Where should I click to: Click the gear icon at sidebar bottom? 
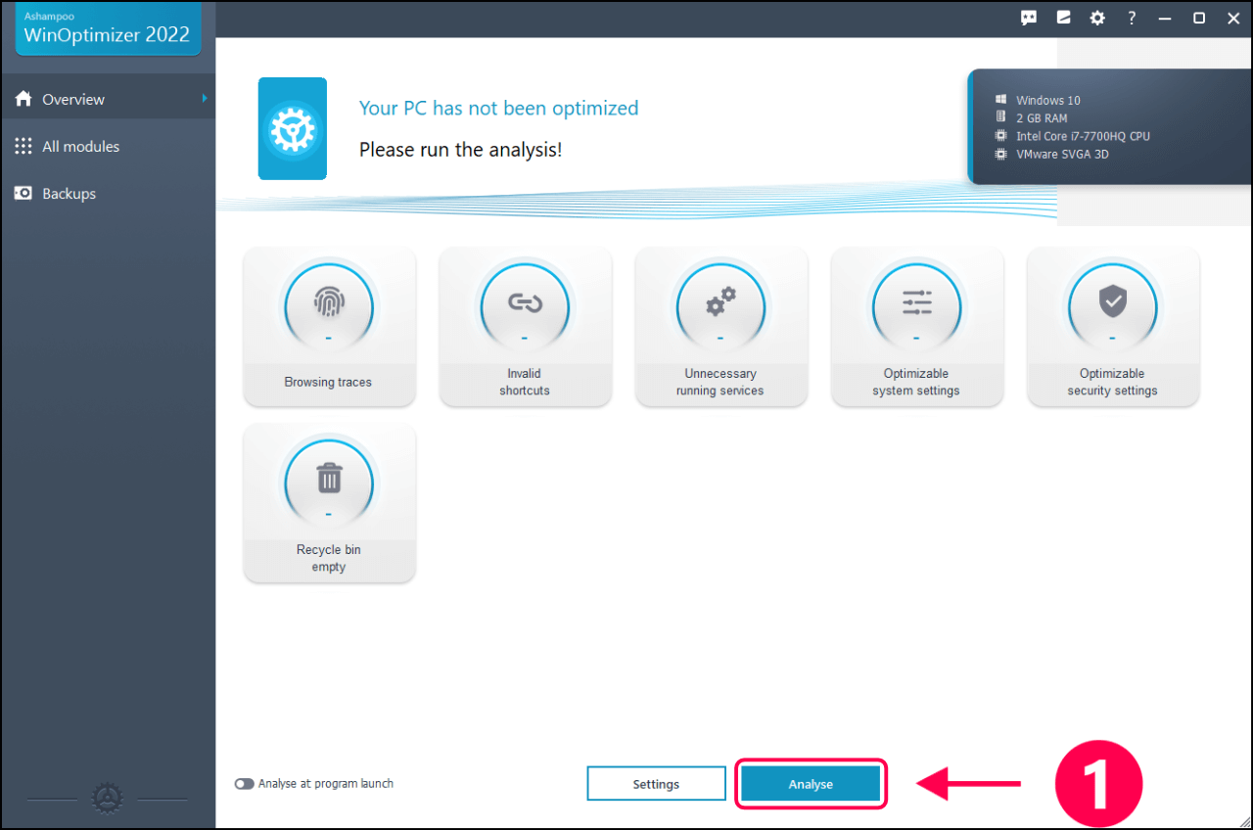coord(107,799)
